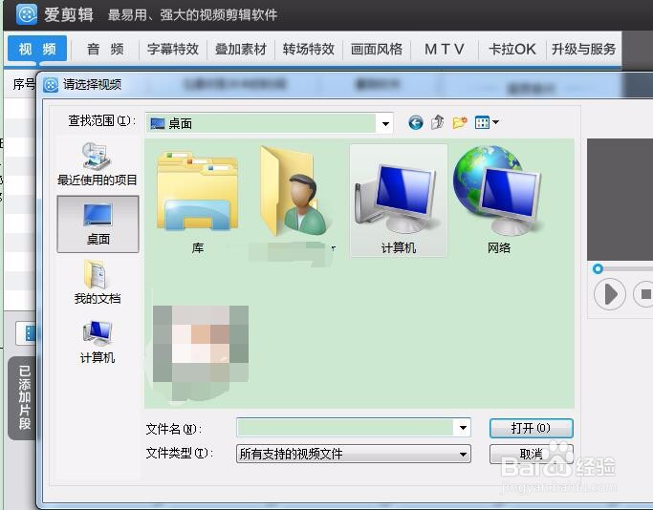
Task: Click the 已添加片段 side tab
Action: (24, 397)
